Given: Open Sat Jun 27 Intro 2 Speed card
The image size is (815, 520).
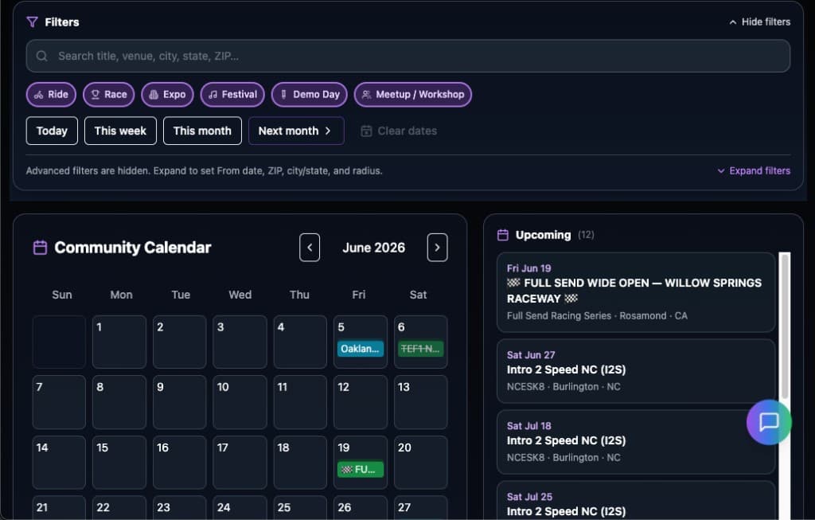Looking at the screenshot, I should pos(636,371).
